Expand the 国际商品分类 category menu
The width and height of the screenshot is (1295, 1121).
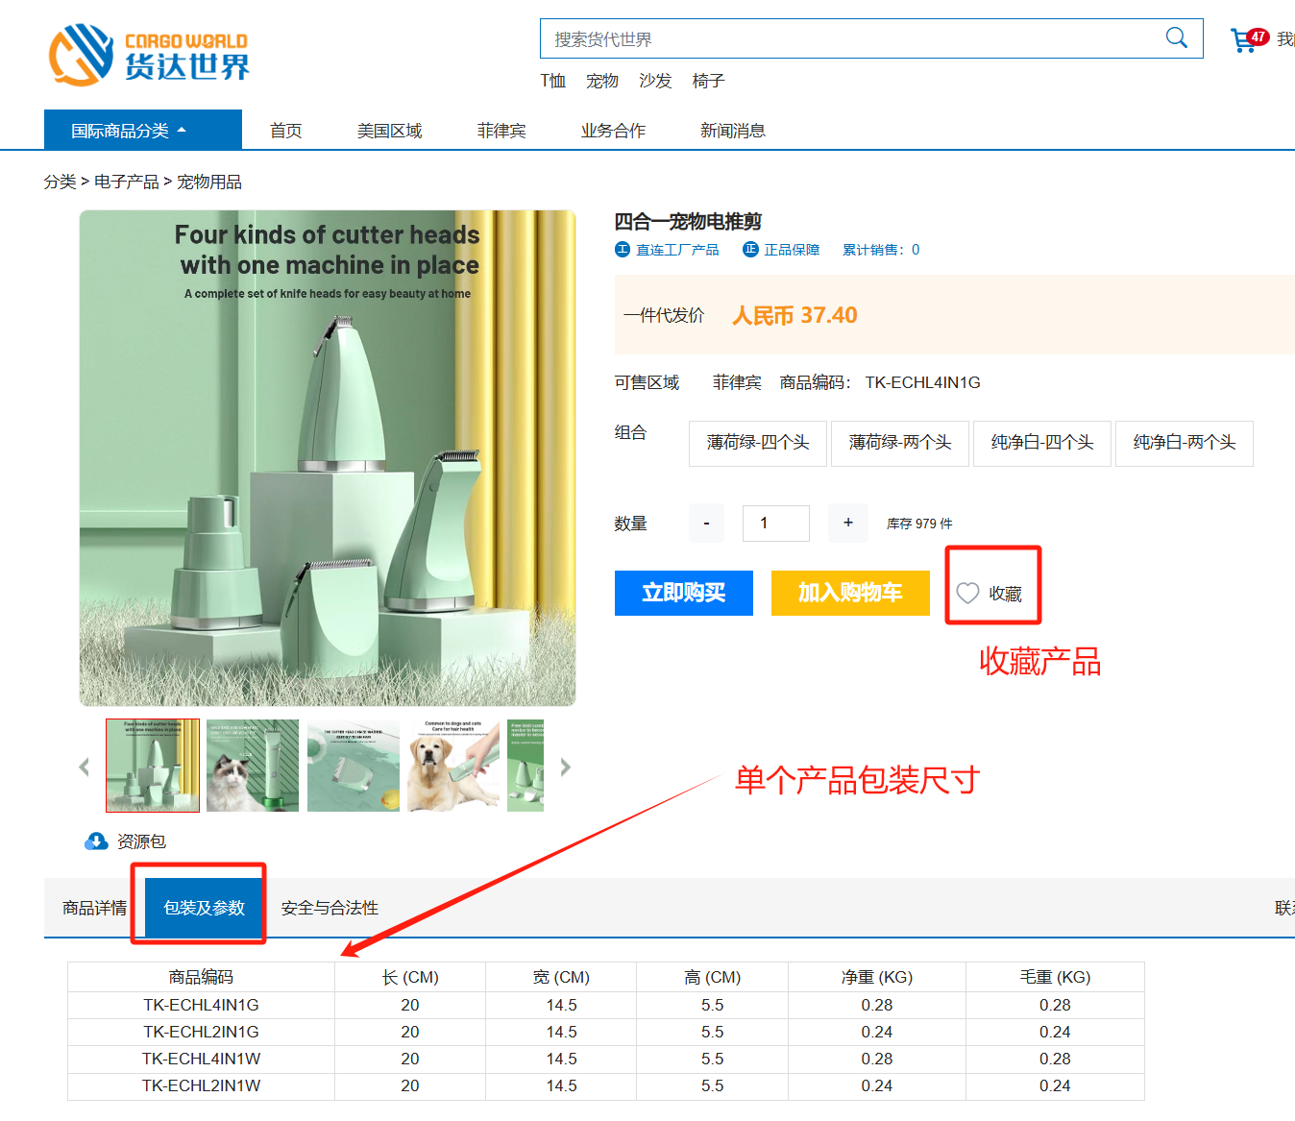(x=143, y=130)
